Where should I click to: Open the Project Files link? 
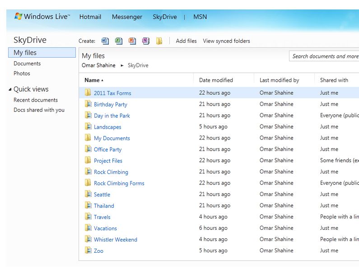coord(108,161)
